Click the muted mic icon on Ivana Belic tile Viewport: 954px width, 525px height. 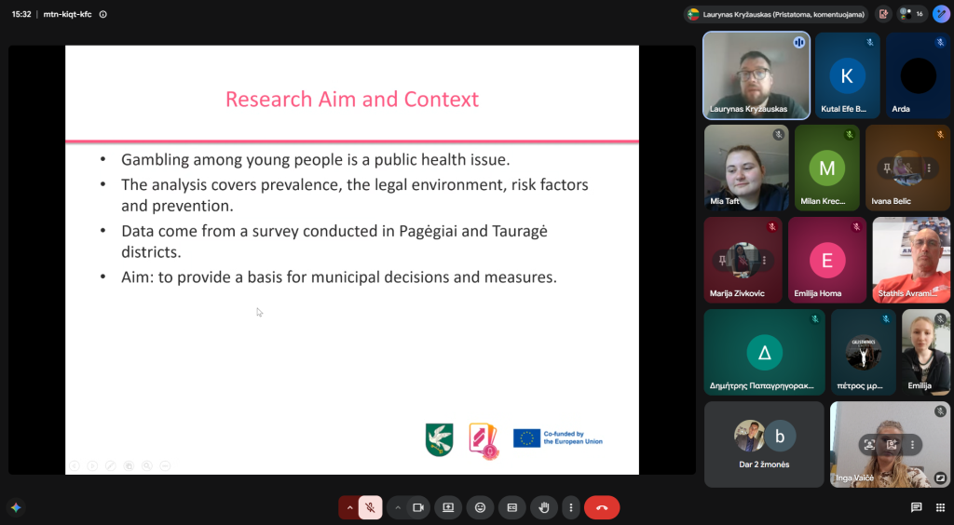point(941,135)
